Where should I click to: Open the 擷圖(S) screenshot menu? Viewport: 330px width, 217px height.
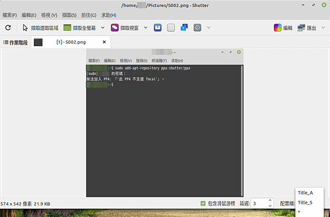[69, 15]
